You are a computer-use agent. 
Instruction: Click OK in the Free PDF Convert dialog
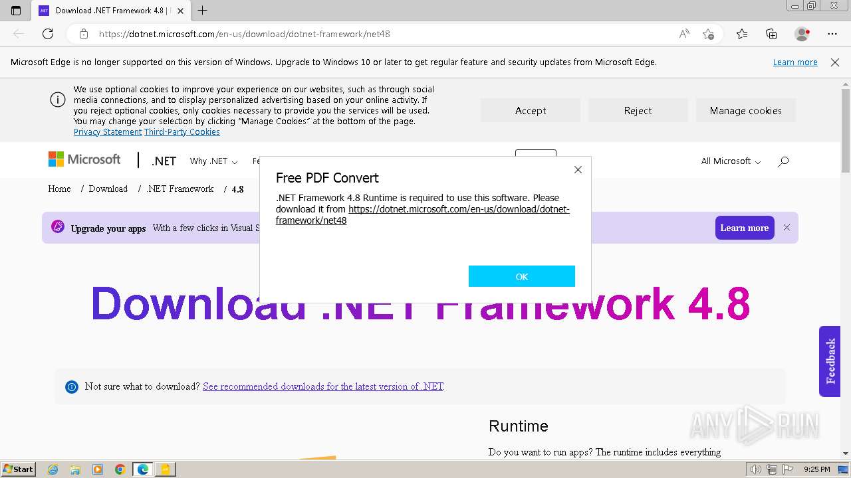click(x=521, y=276)
